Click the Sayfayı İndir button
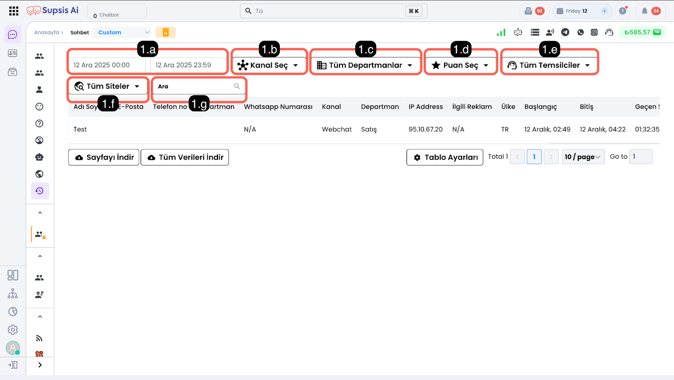 104,157
